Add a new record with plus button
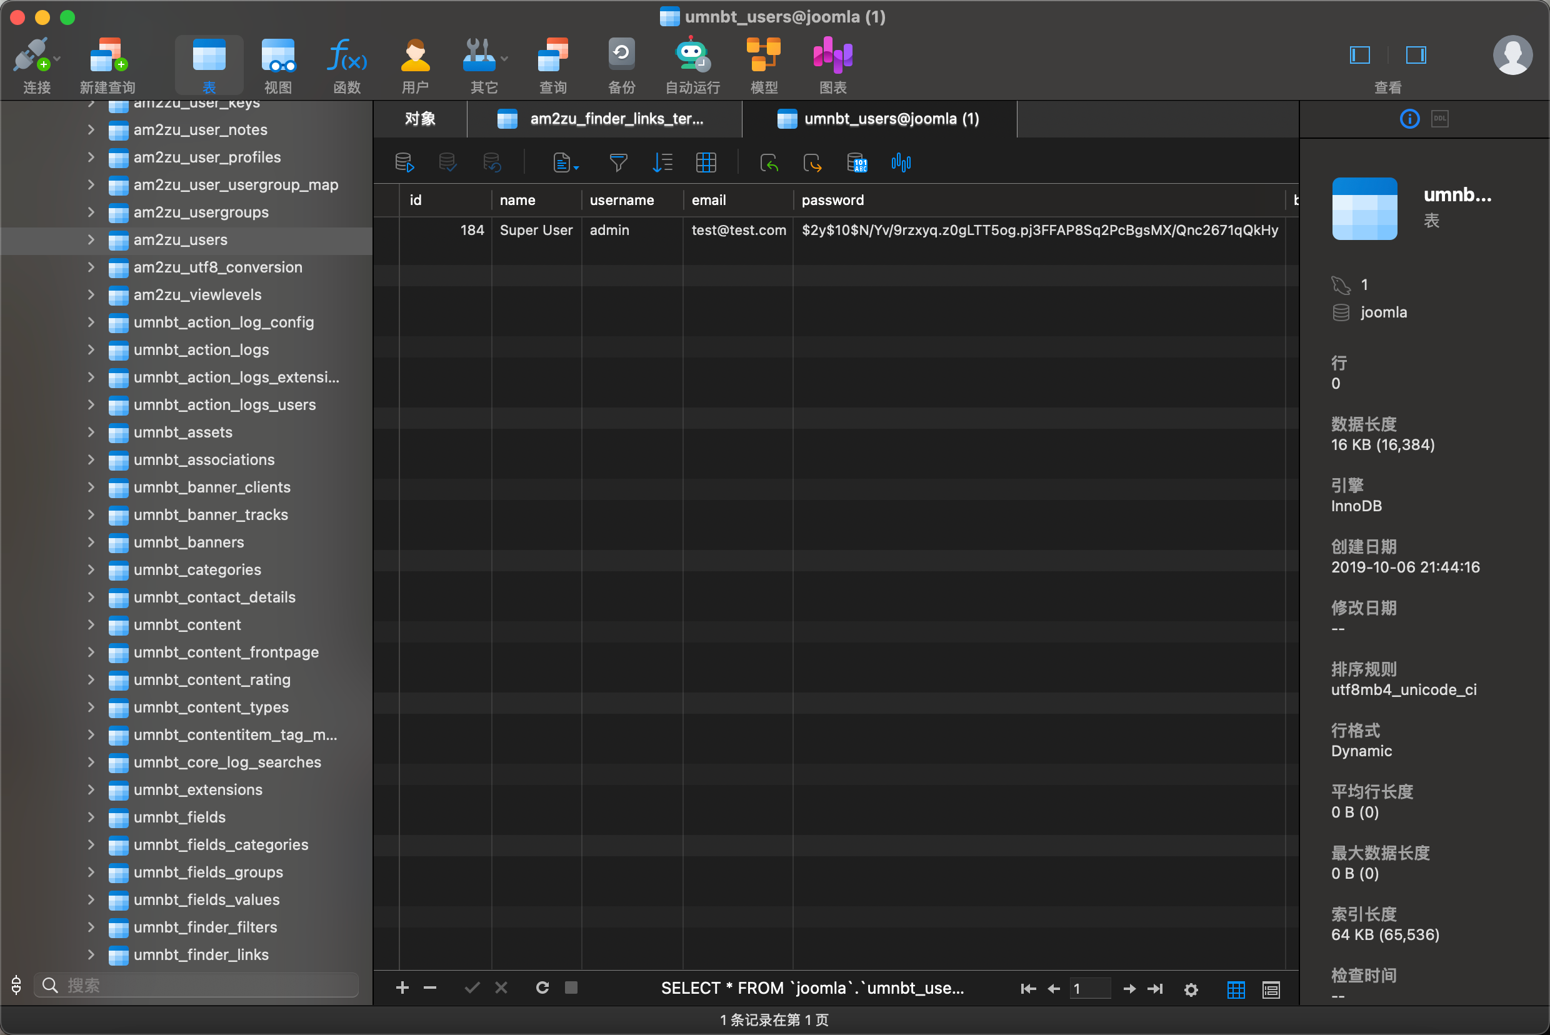 point(402,987)
